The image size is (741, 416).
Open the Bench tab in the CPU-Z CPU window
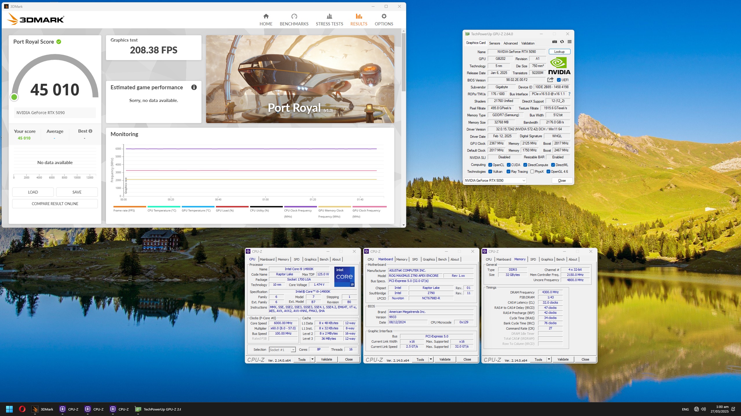point(324,259)
